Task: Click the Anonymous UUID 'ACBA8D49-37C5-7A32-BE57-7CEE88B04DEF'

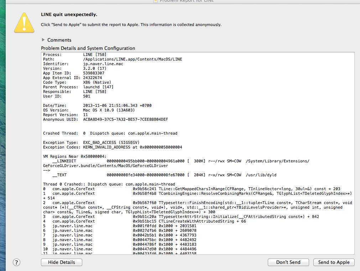Action: pos(126,119)
